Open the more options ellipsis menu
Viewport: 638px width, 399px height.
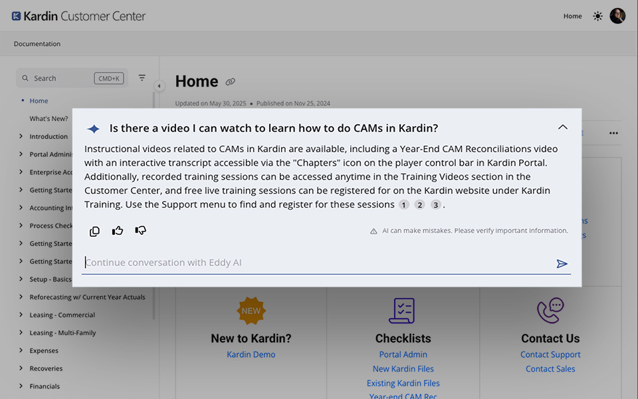pyautogui.click(x=613, y=133)
